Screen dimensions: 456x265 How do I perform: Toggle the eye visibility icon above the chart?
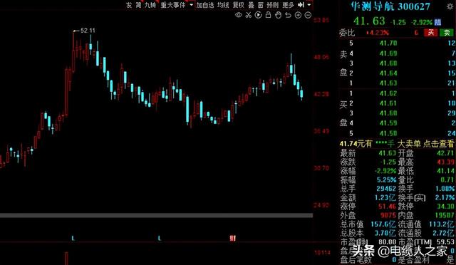click(x=239, y=15)
